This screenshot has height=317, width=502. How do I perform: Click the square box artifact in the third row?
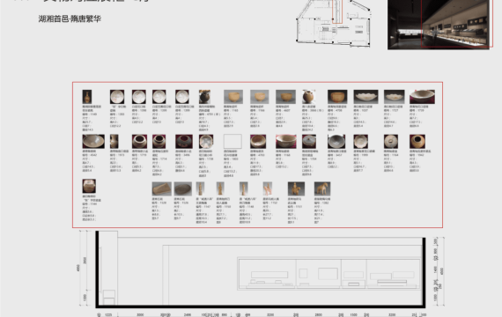89,186
